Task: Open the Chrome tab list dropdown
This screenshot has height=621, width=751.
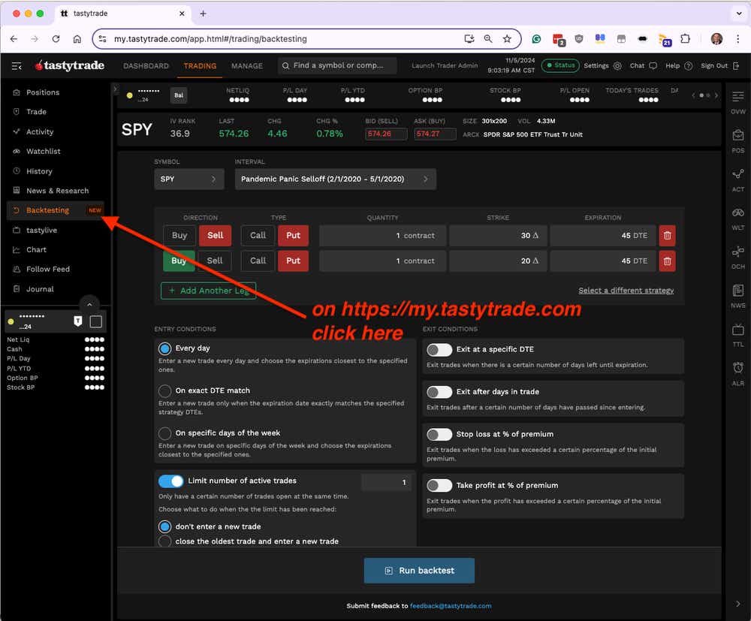Action: tap(738, 14)
